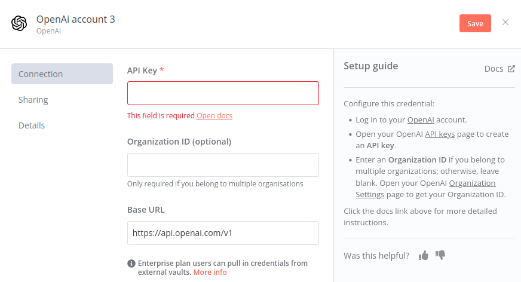Open the OpenAI link in setup guide
Image resolution: width=521 pixels, height=282 pixels.
(x=421, y=120)
